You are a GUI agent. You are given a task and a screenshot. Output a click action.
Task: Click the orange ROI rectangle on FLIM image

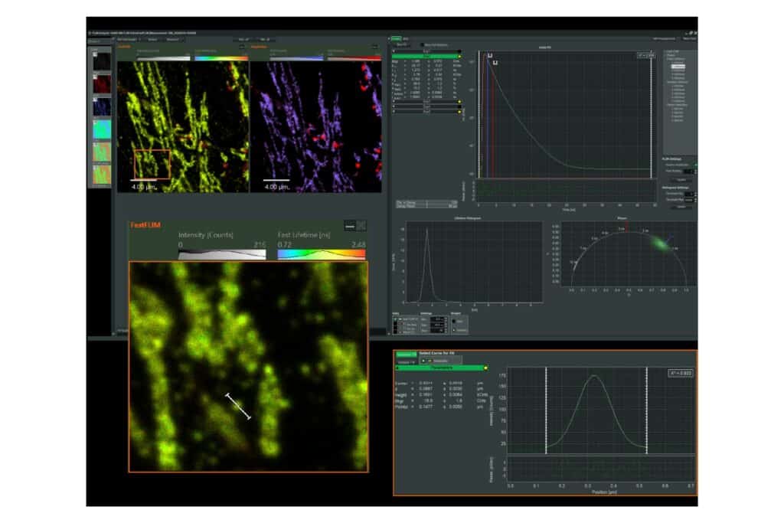point(152,165)
